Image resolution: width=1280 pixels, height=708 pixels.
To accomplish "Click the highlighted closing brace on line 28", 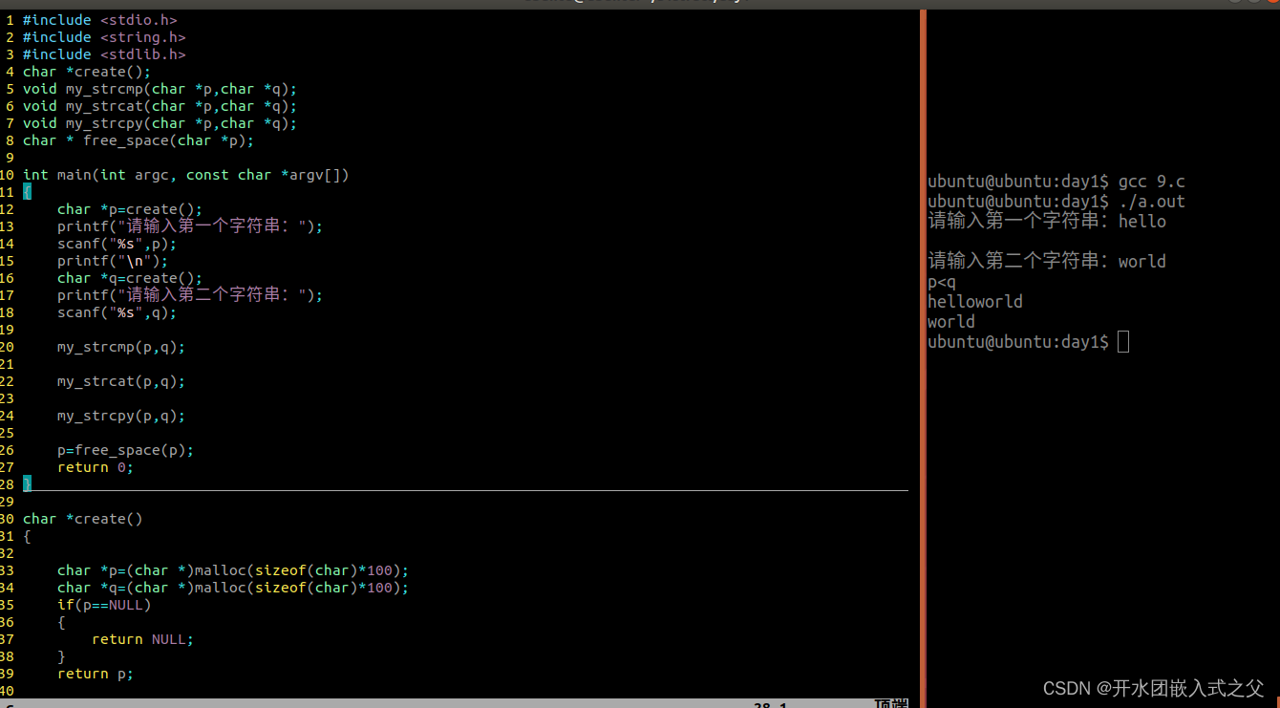I will (x=27, y=483).
